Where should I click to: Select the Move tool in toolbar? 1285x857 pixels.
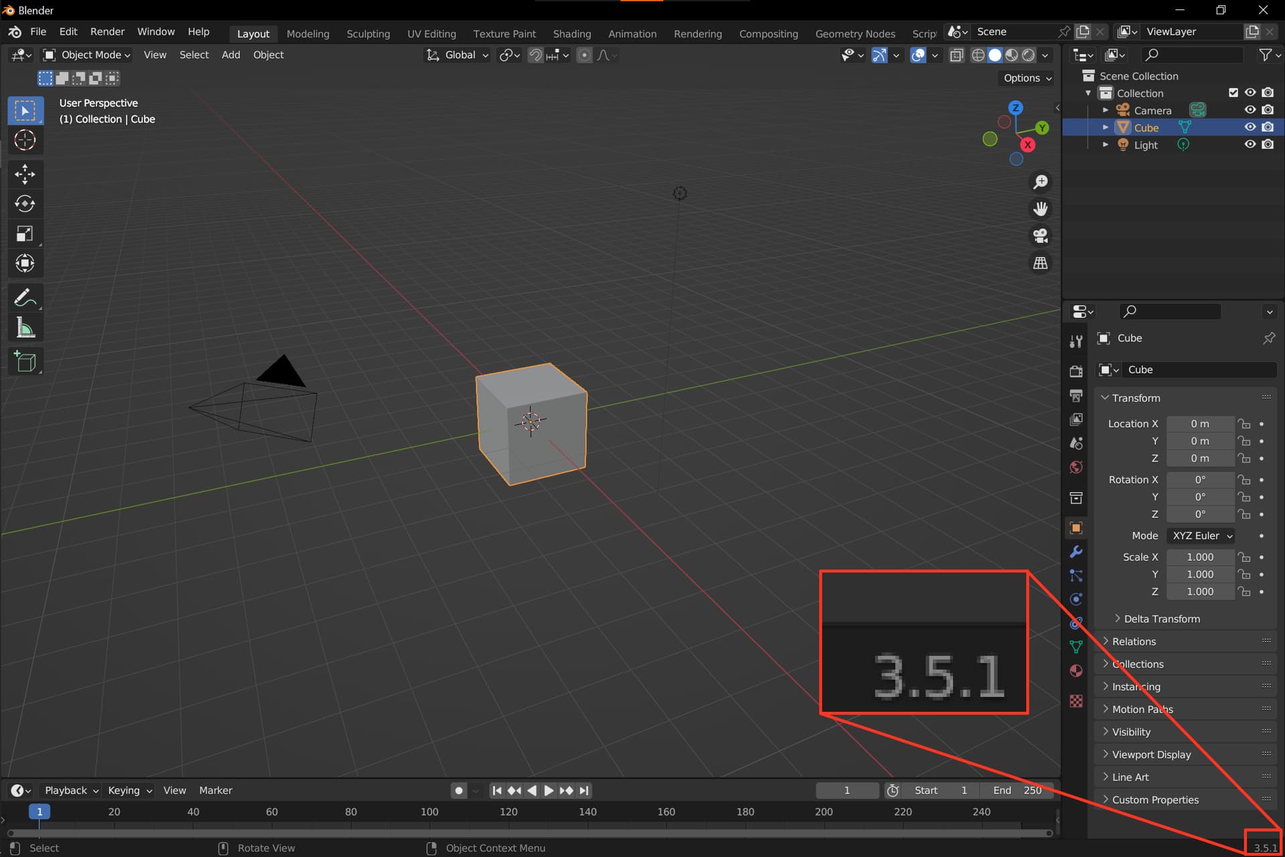(x=25, y=174)
